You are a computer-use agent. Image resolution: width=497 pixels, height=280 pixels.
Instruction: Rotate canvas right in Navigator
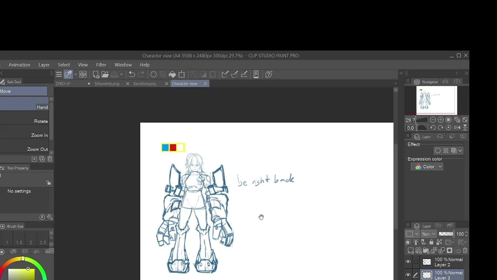click(441, 128)
